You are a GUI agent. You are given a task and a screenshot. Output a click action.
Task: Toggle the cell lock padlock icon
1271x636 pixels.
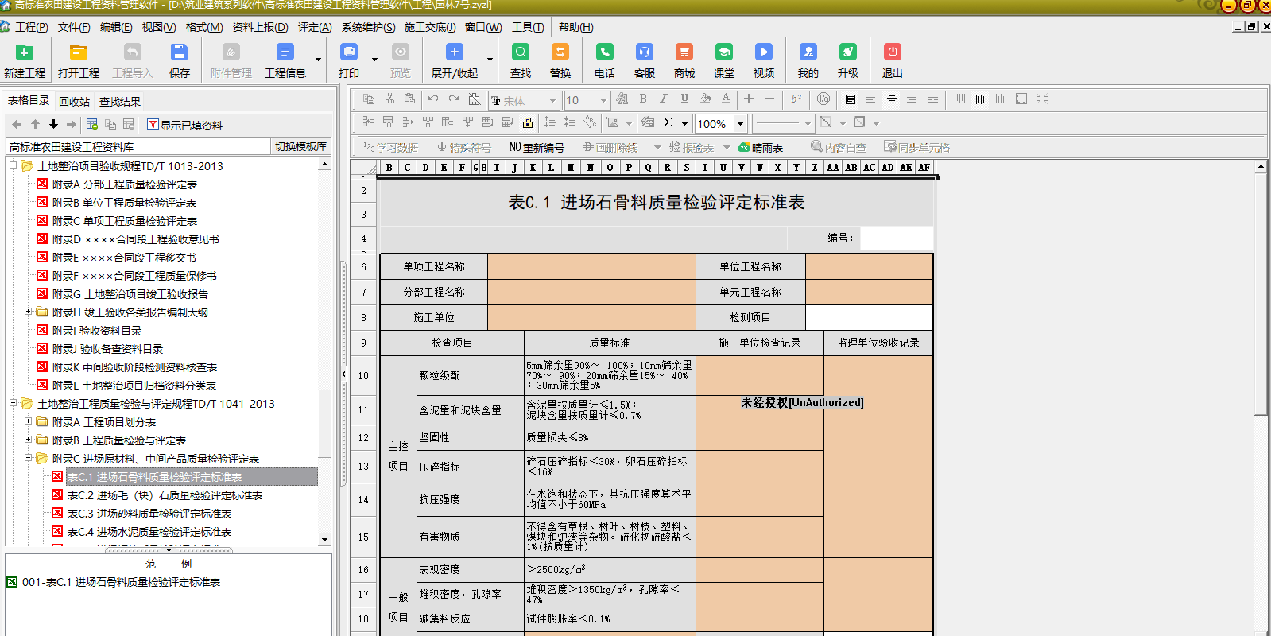(528, 122)
